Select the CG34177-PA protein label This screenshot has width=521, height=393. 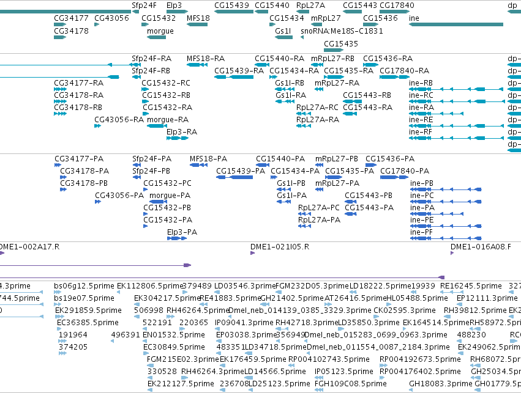(x=79, y=159)
